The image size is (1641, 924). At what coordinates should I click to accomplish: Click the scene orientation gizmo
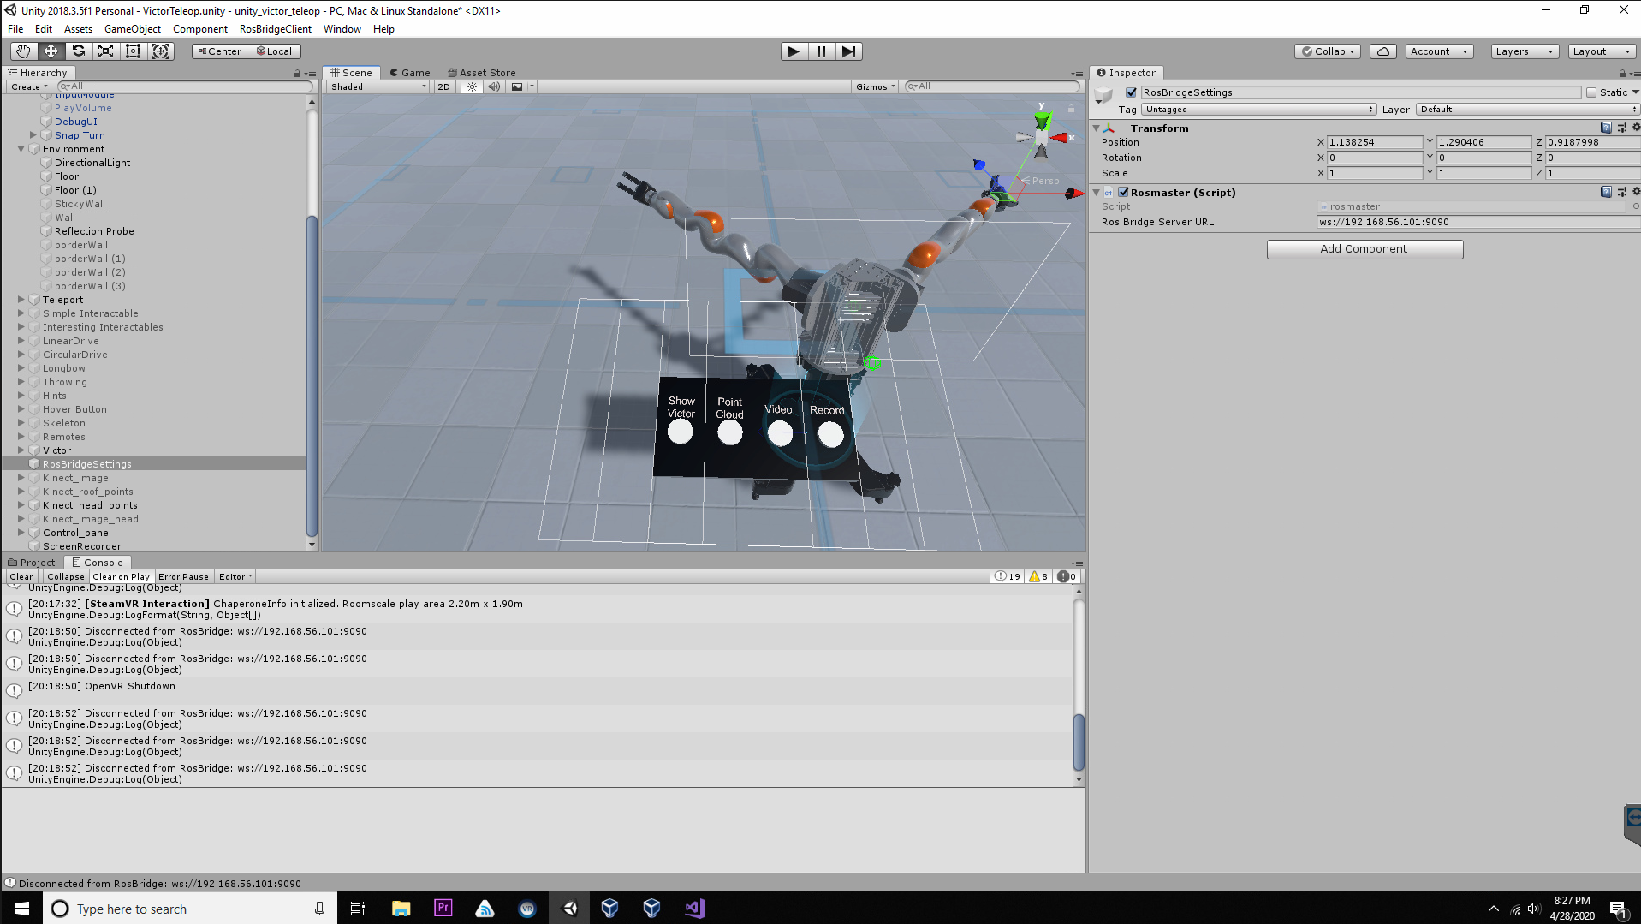(x=1042, y=135)
